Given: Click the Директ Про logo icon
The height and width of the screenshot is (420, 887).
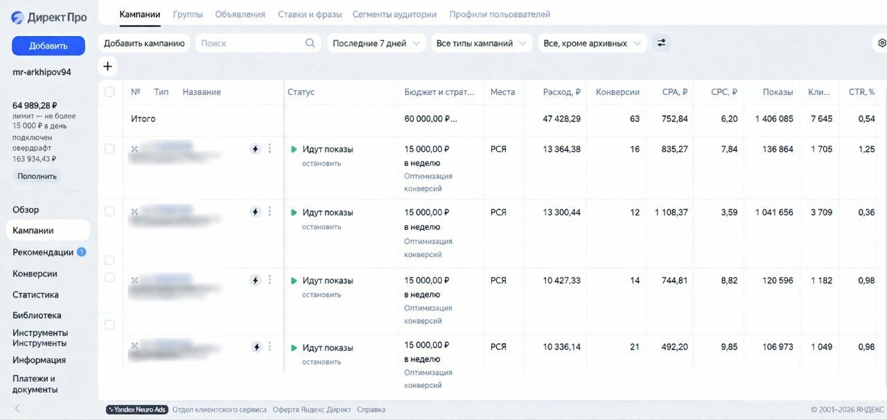Looking at the screenshot, I should [x=17, y=18].
